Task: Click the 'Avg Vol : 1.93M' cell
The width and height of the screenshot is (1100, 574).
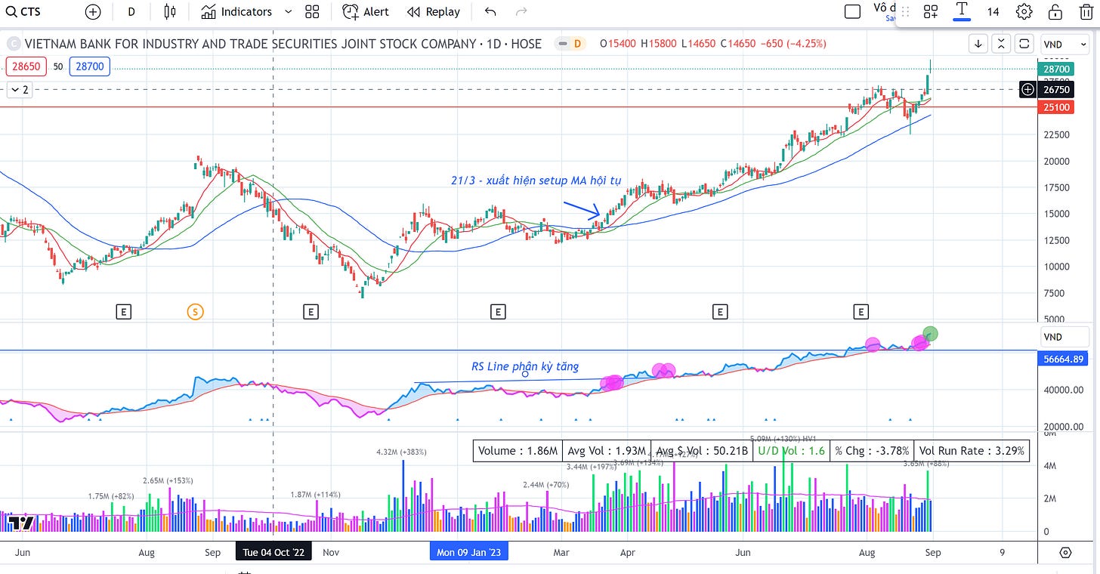Action: click(607, 451)
